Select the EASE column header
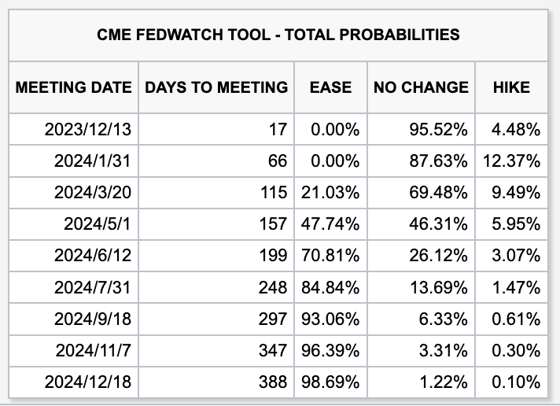Image resolution: width=560 pixels, height=406 pixels. pyautogui.click(x=330, y=87)
